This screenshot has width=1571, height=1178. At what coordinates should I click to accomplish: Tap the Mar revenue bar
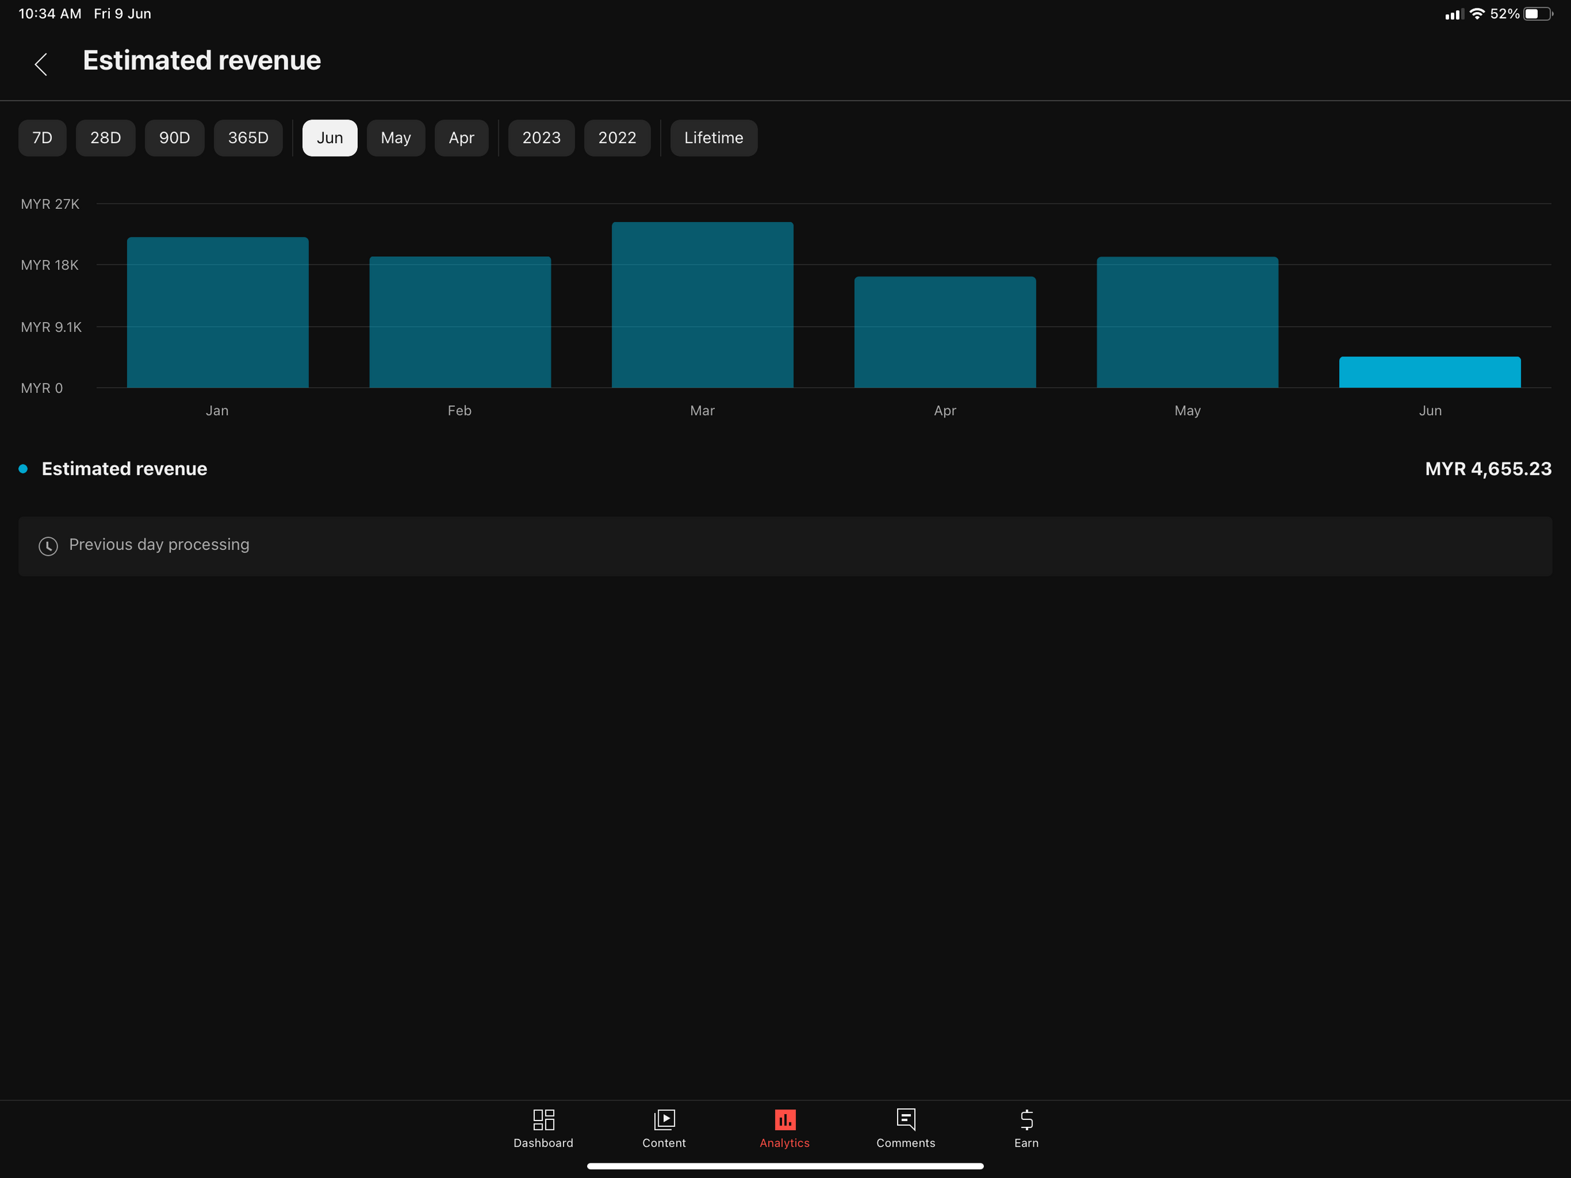(702, 305)
